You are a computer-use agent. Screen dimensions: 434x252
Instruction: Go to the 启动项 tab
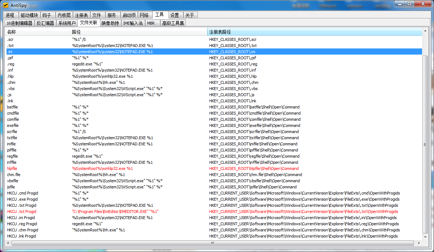(129, 15)
